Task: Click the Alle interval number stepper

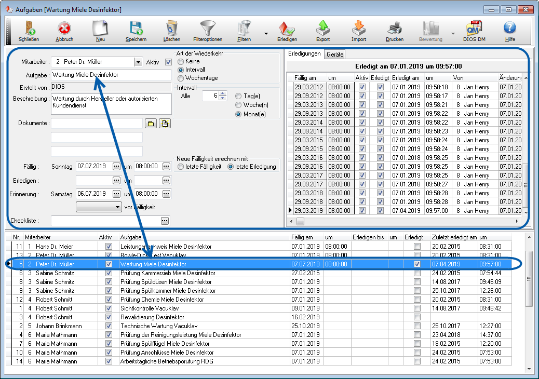Action: pos(223,96)
